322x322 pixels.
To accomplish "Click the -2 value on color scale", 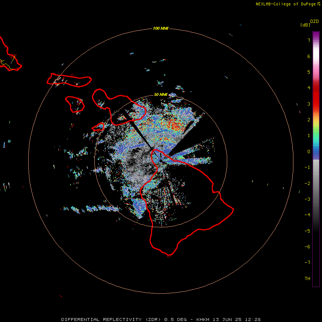I will click(307, 184).
